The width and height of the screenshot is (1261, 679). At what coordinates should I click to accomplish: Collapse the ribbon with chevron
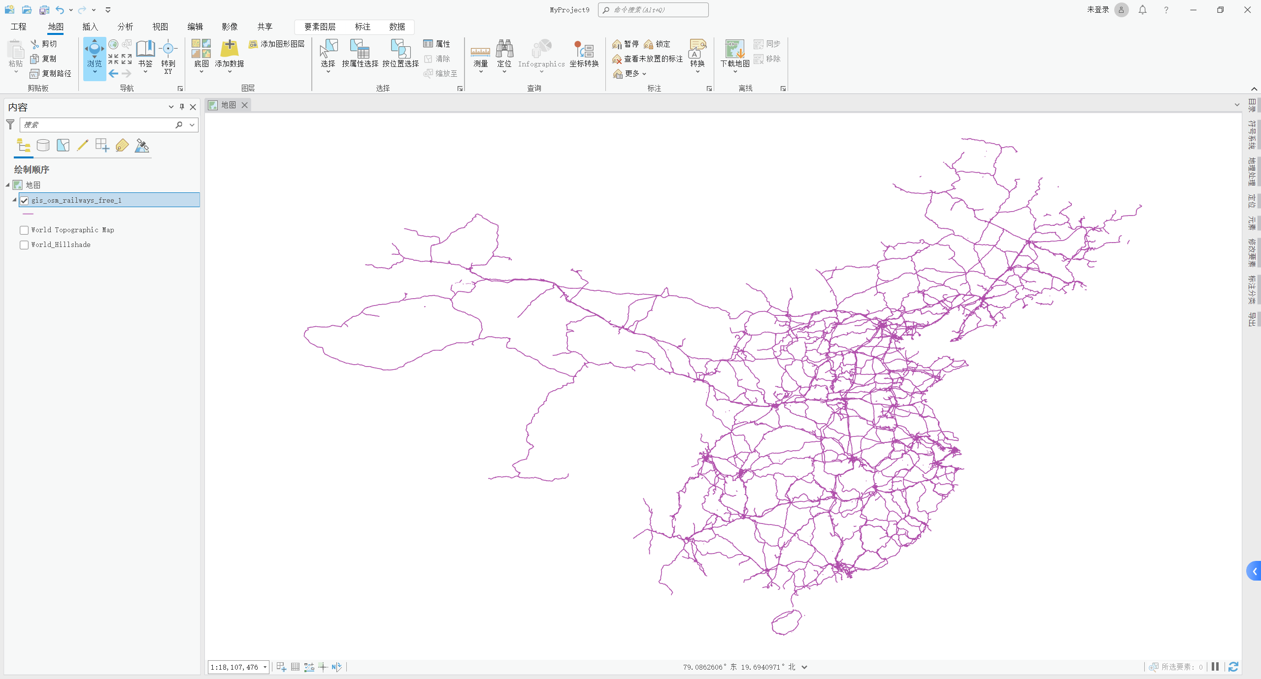[1254, 89]
